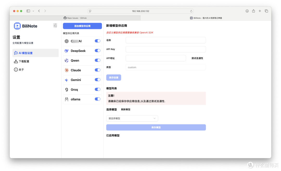Select the Groq provider row
Image resolution: width=281 pixels, height=171 pixels.
(x=82, y=90)
